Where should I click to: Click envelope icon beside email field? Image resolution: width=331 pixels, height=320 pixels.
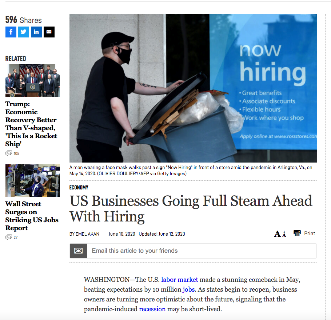(x=78, y=251)
